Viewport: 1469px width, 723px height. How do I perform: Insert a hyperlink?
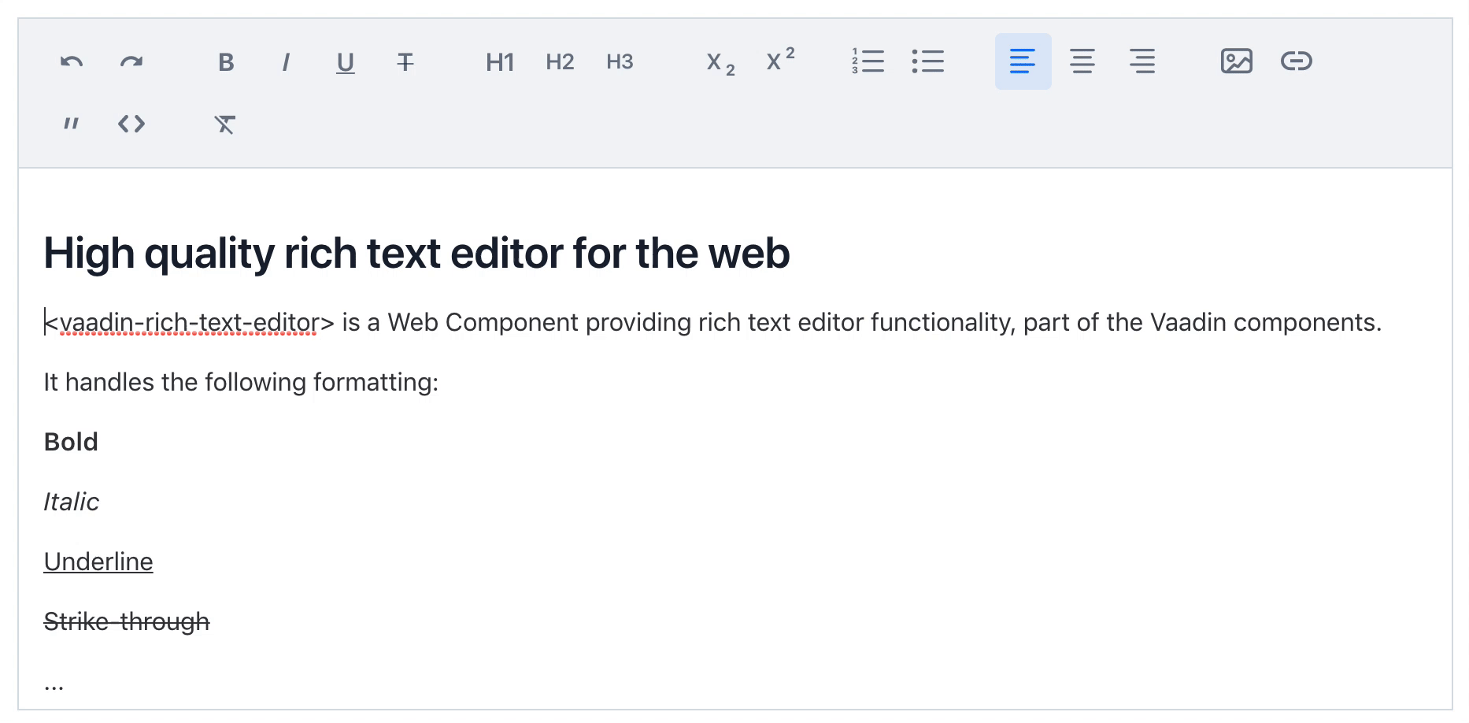(x=1297, y=61)
